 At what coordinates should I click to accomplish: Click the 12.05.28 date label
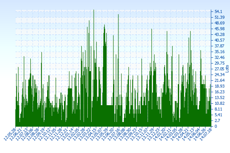point(10,134)
